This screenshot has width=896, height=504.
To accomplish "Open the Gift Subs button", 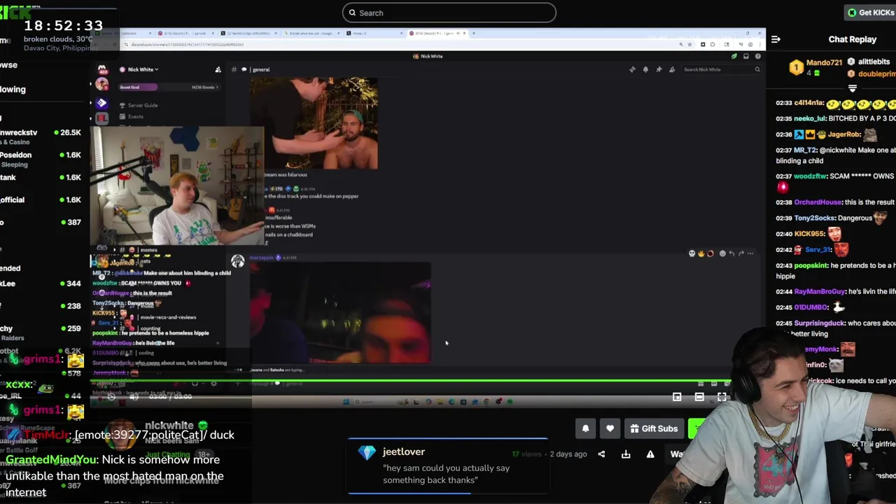I will (x=654, y=428).
